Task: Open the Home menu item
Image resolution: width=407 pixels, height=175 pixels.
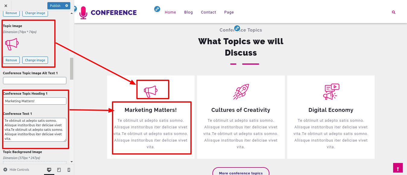Action: pyautogui.click(x=170, y=12)
